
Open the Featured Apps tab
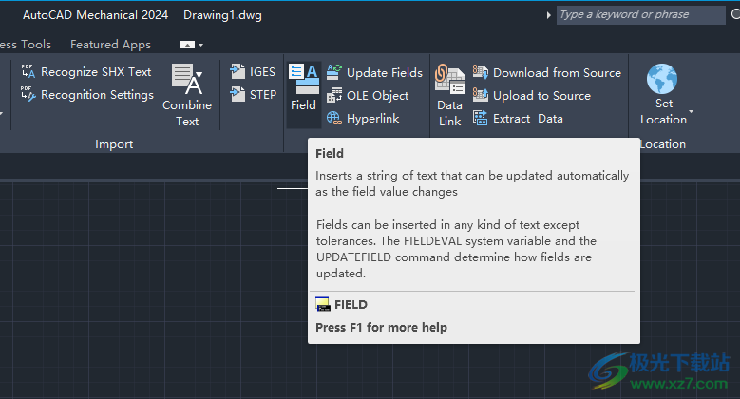point(110,45)
